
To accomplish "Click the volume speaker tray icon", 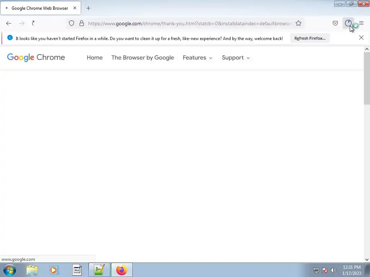I will pos(334,270).
